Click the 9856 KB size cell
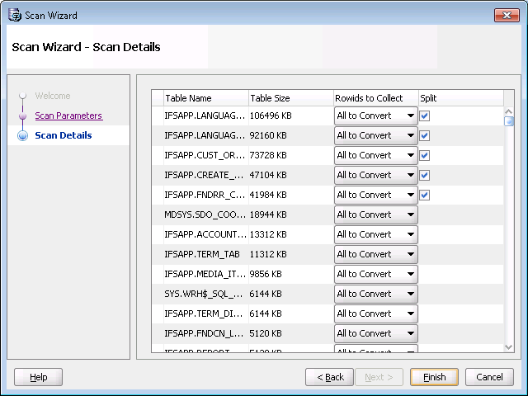Screen dimensions: 528x396 291,274
